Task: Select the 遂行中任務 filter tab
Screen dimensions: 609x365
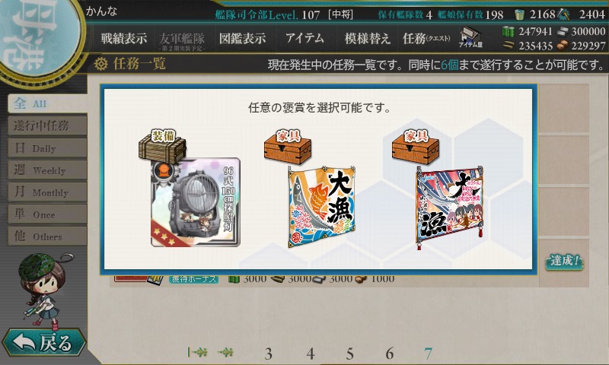Action: pos(47,125)
